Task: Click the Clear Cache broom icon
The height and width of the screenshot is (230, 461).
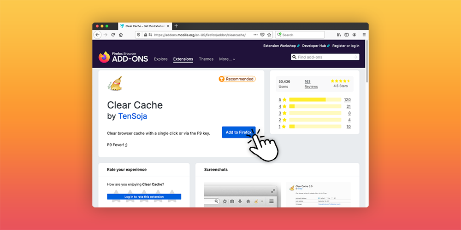Action: pyautogui.click(x=115, y=84)
